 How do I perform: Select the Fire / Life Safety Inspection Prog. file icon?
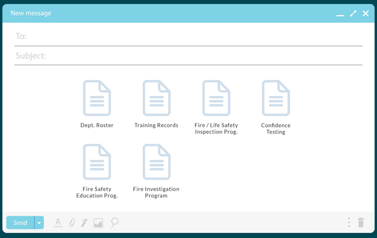click(216, 98)
